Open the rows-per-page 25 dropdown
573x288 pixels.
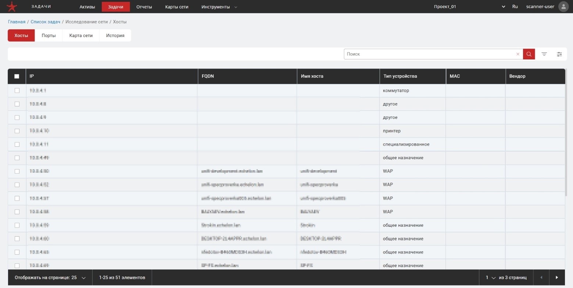(50, 278)
